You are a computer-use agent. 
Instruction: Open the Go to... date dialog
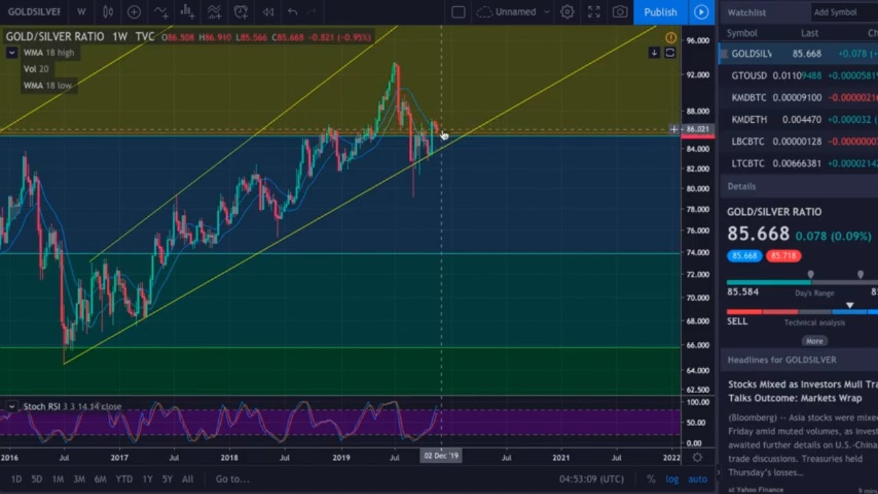[233, 479]
